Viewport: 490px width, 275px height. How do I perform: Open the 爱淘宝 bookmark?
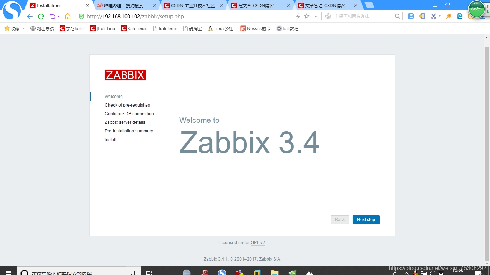(x=192, y=28)
